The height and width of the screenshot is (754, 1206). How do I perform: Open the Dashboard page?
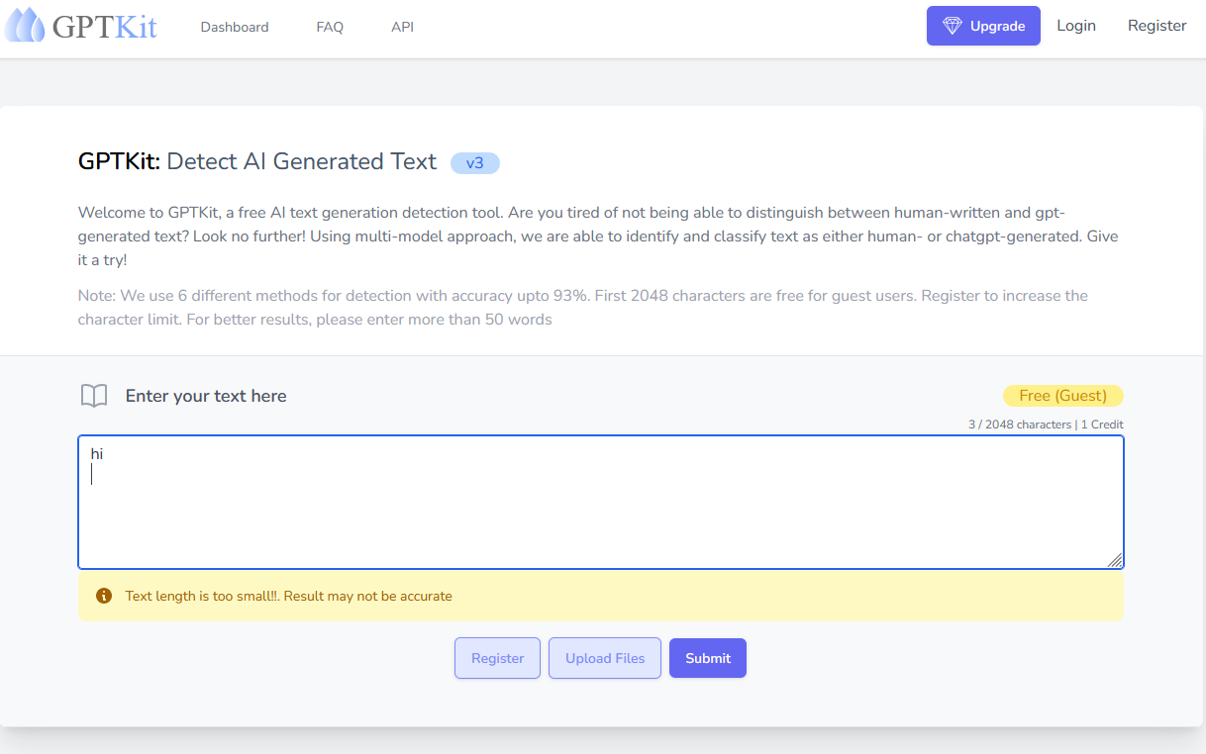pyautogui.click(x=235, y=27)
